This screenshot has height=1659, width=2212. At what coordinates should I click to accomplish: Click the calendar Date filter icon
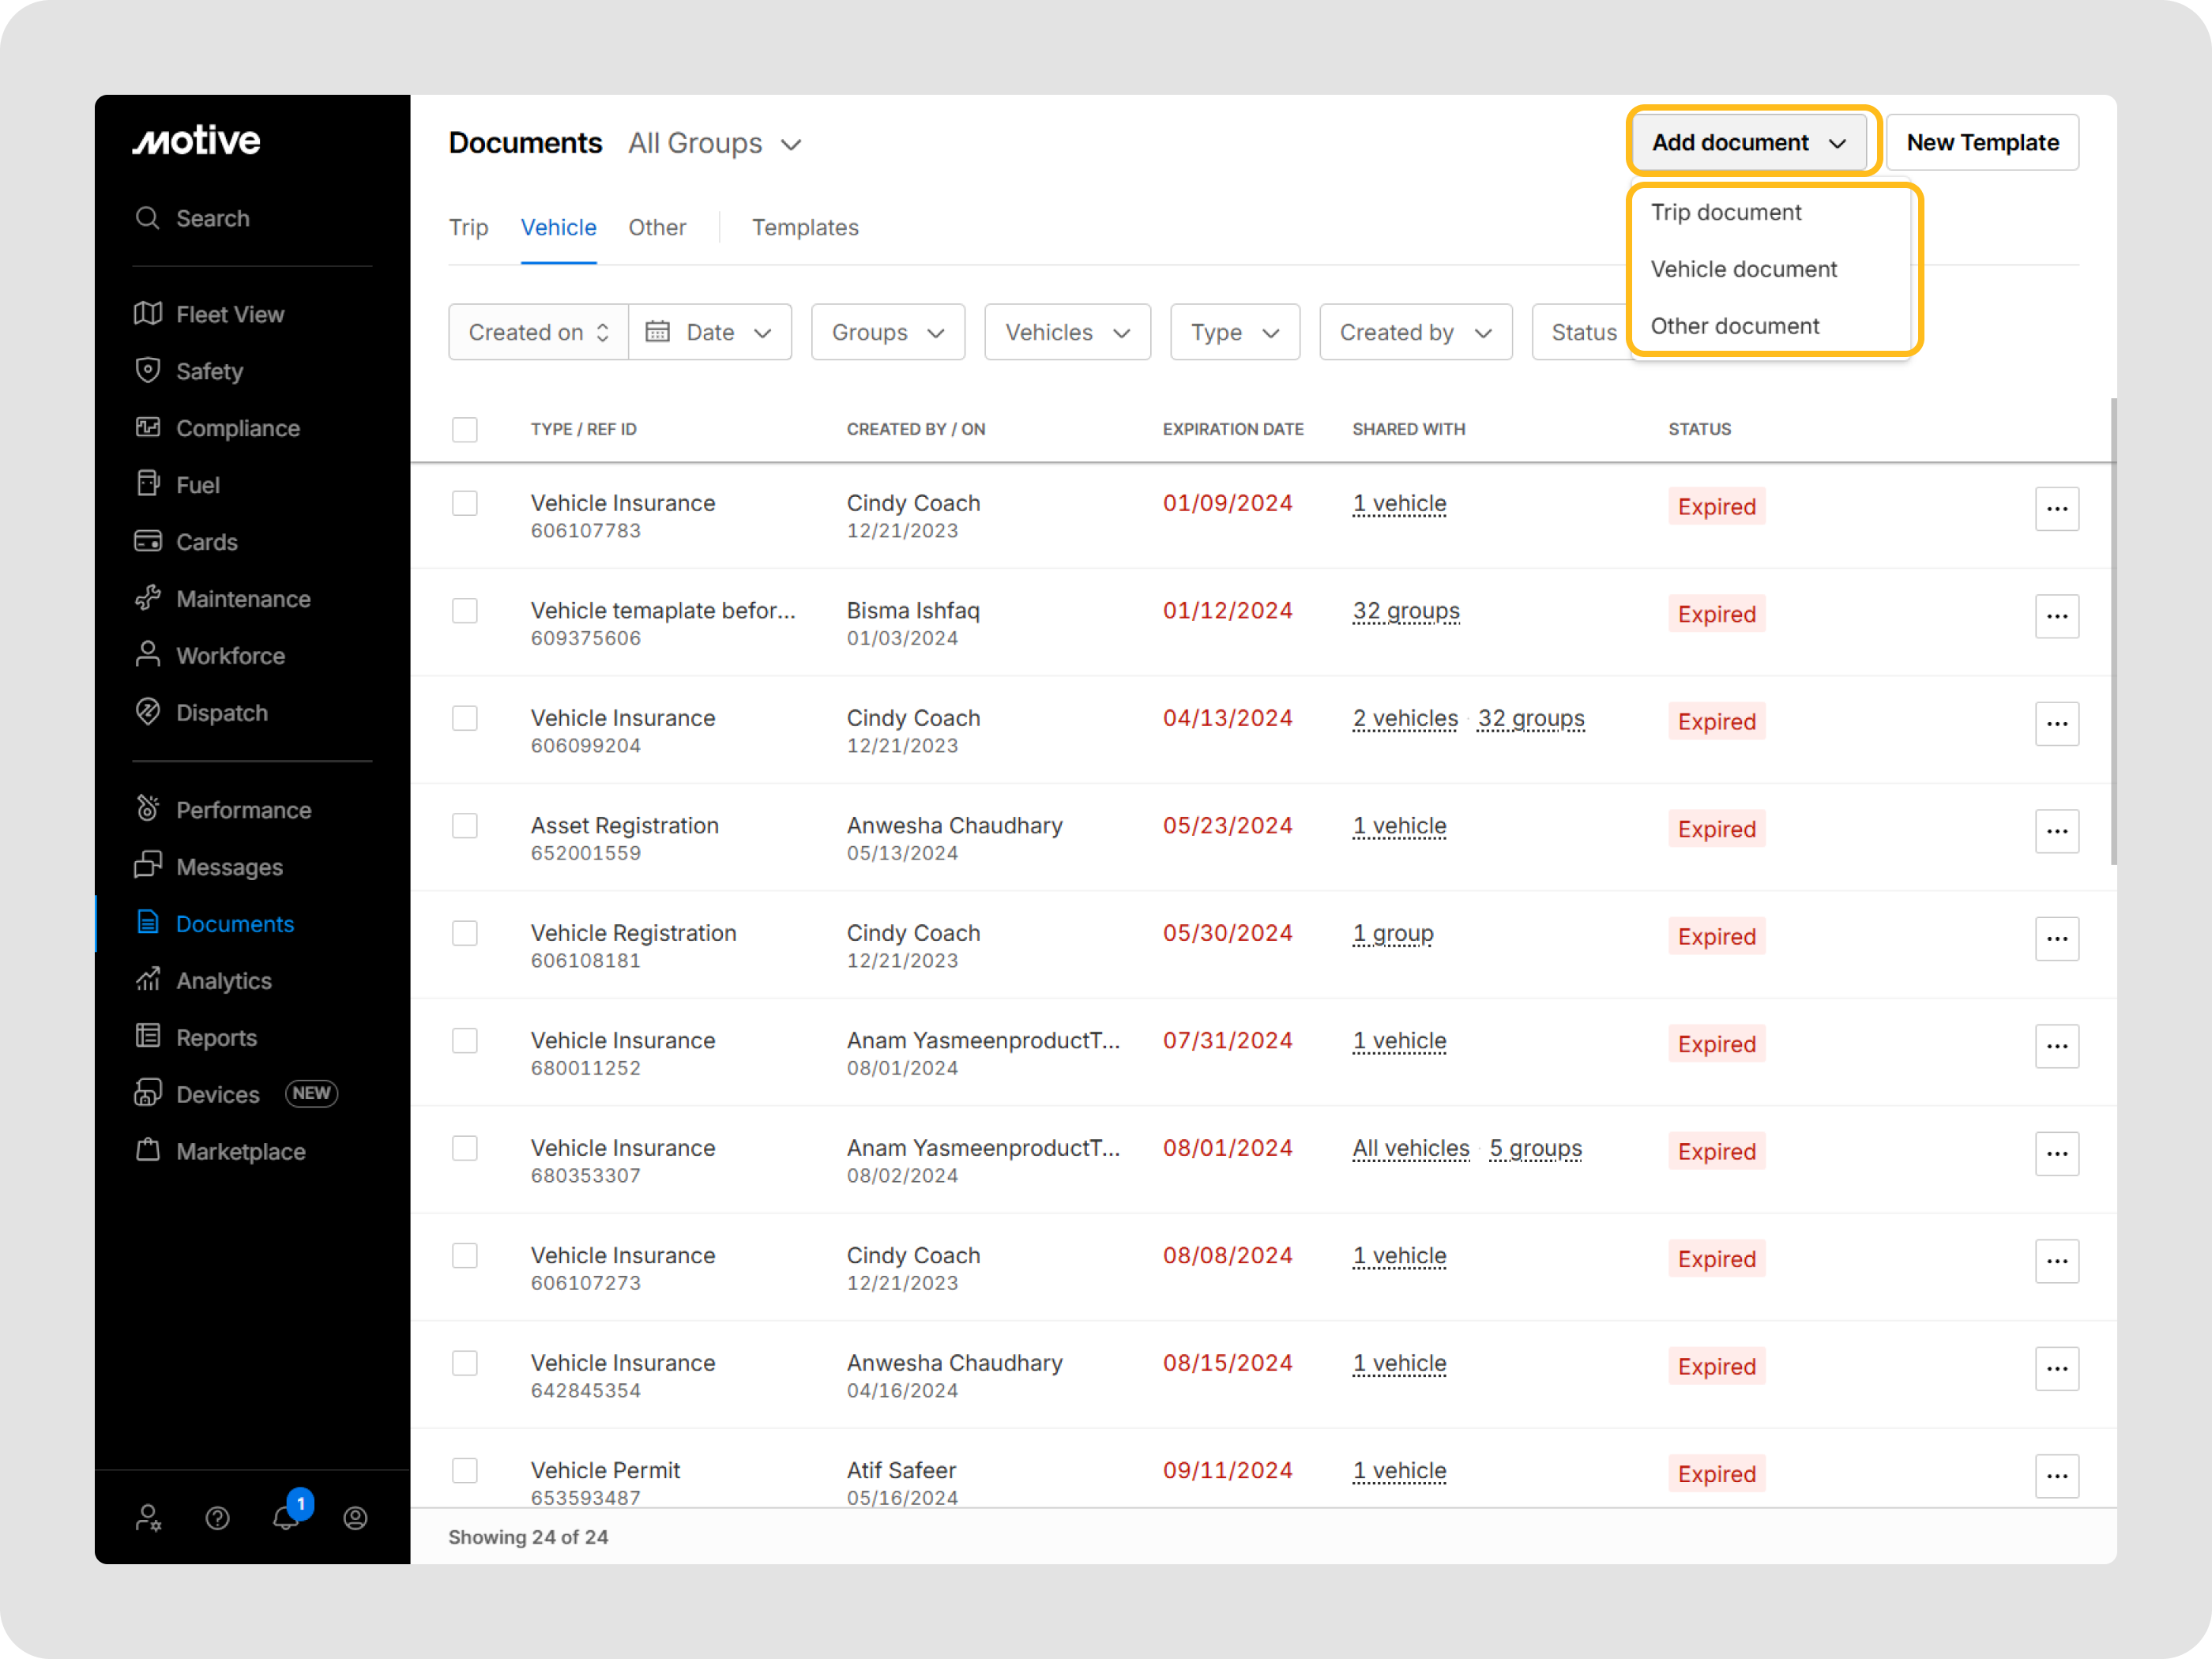tap(657, 332)
